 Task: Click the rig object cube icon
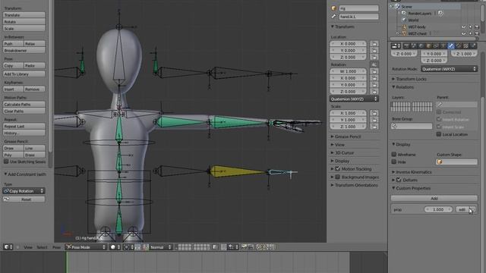334,8
